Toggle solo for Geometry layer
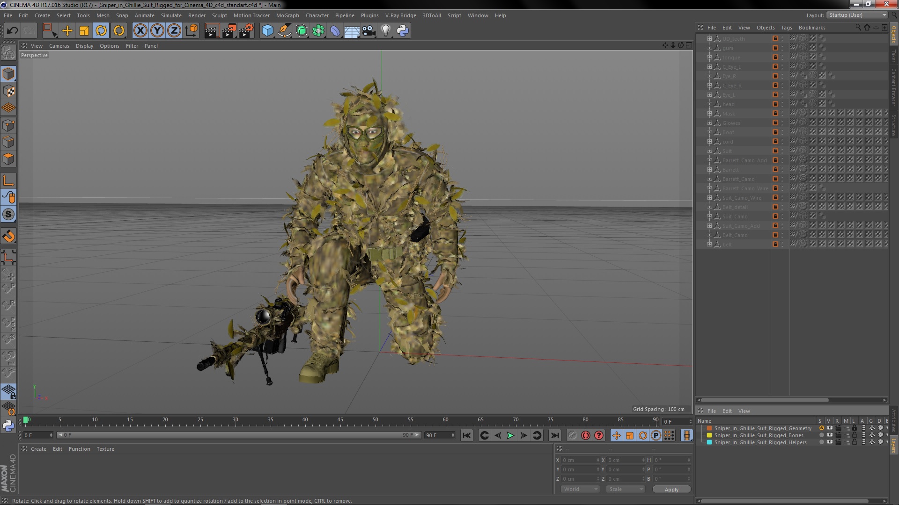 [821, 428]
